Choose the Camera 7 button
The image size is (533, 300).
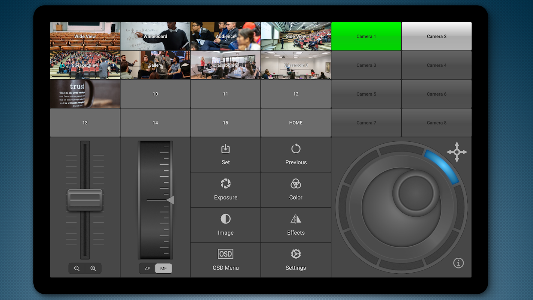366,123
